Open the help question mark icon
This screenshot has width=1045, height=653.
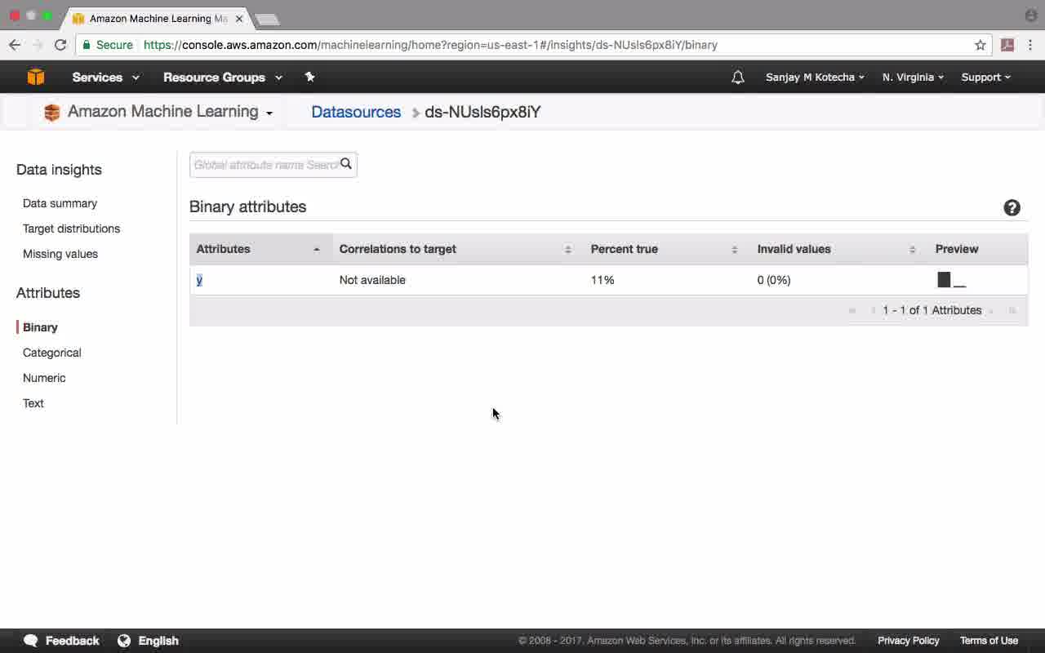[1012, 207]
